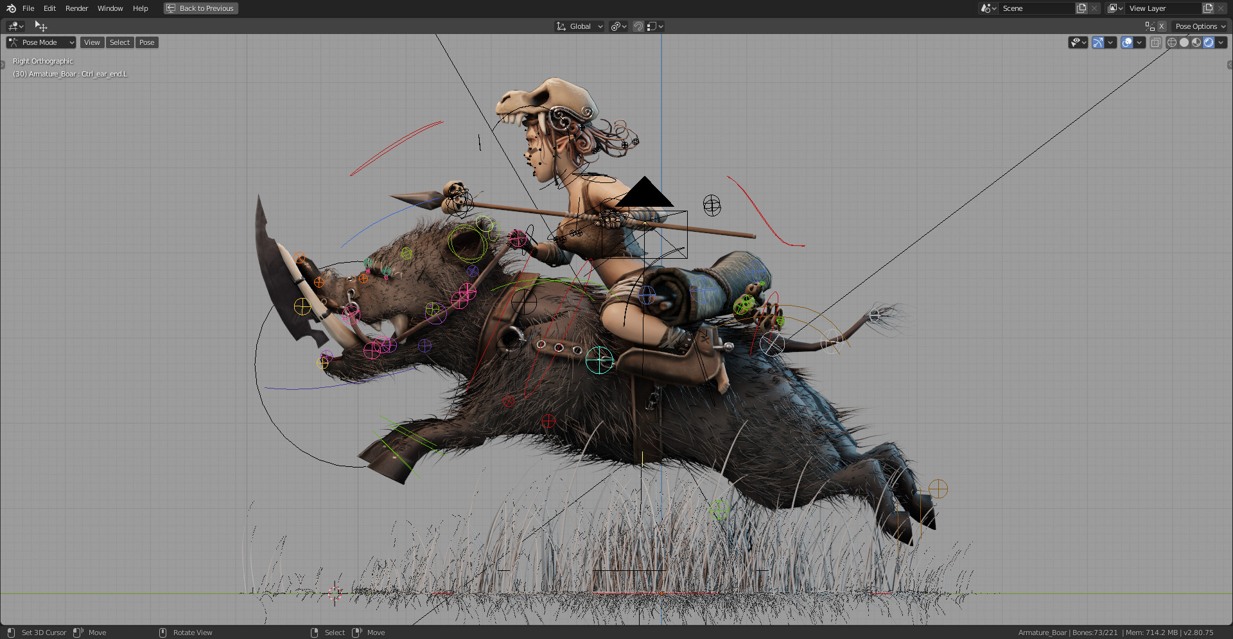1233x639 pixels.
Task: Toggle the snap magnet icon
Action: 638,26
